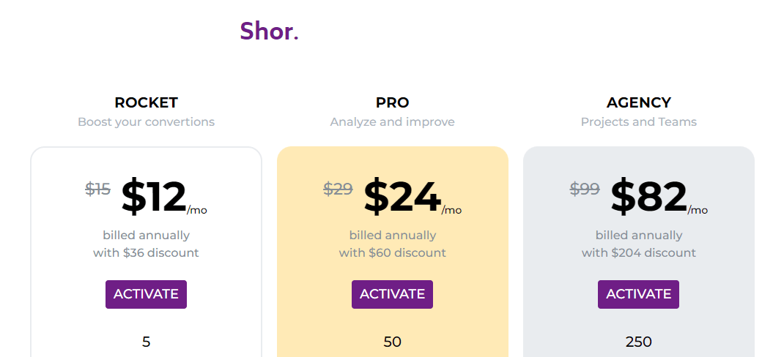Click "Boost your convertions" subtitle
This screenshot has height=357, width=773.
point(146,122)
